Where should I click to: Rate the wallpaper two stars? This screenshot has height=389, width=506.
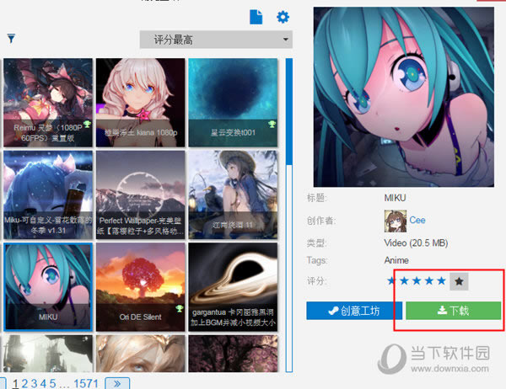pyautogui.click(x=404, y=281)
